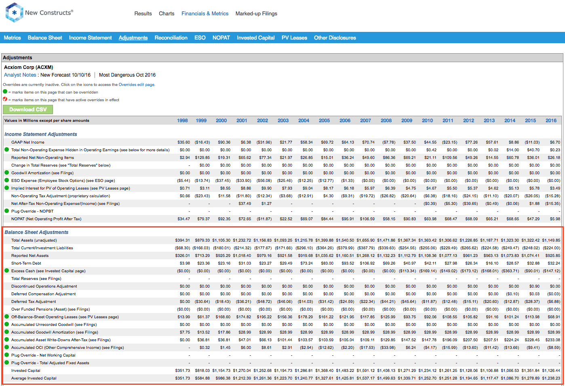Click the Average Invested Capital row label
The image size is (565, 386).
[34, 378]
